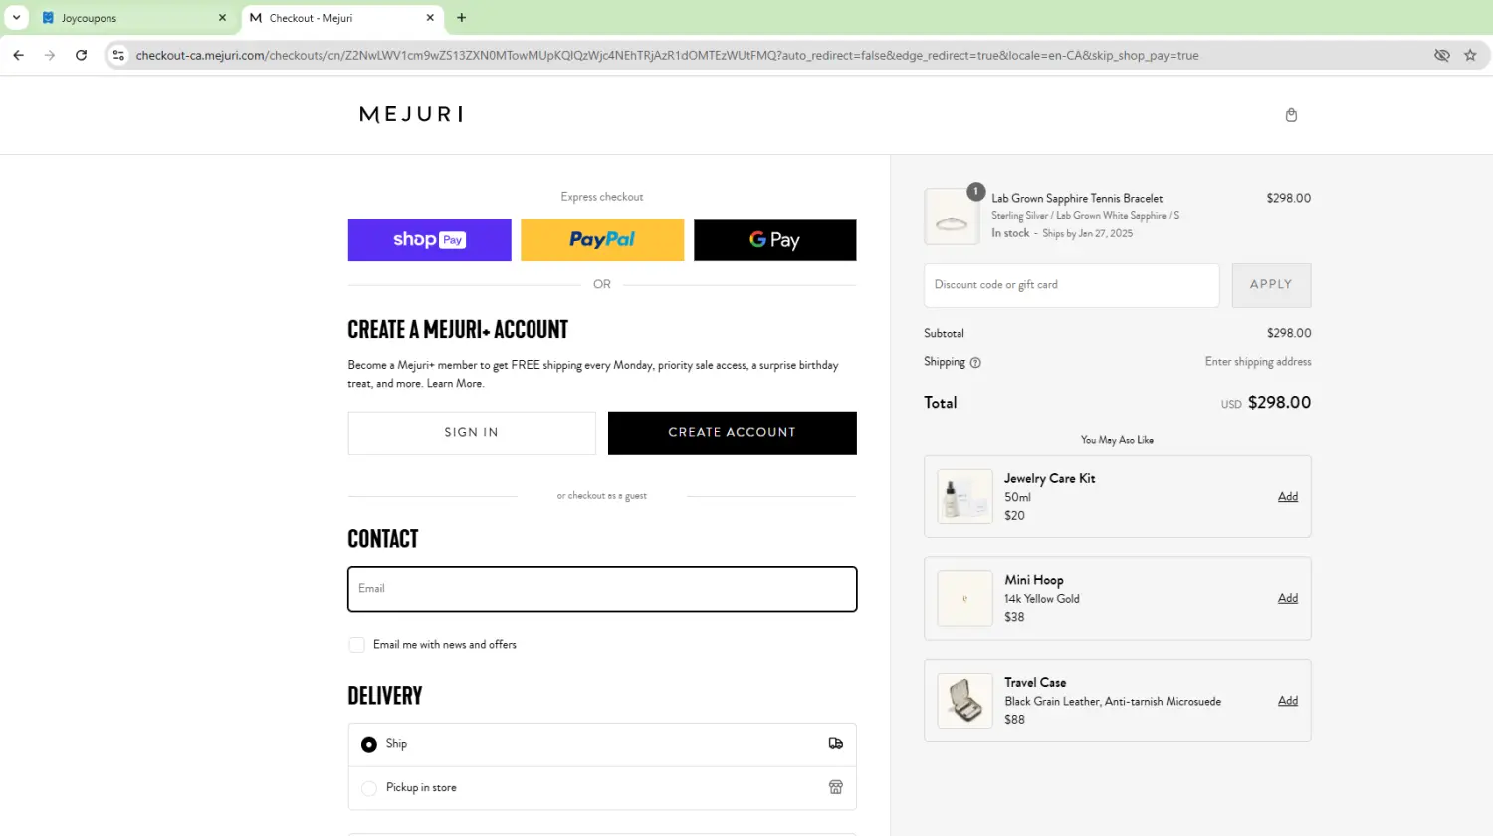
Task: Click the CREATE A MEJURI+ ACCOUNT heading
Action: point(458,330)
